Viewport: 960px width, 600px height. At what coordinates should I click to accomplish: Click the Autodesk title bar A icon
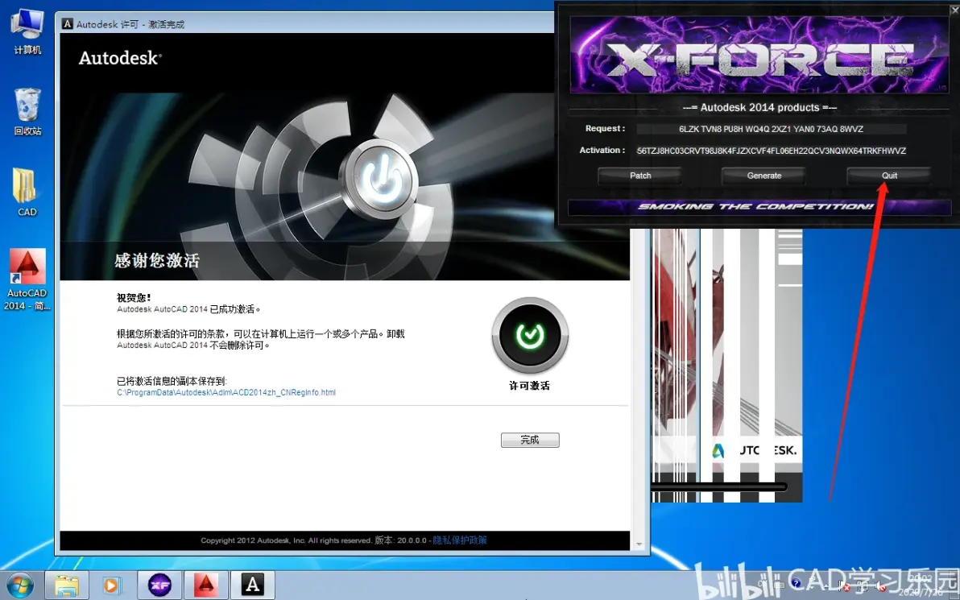coord(68,24)
